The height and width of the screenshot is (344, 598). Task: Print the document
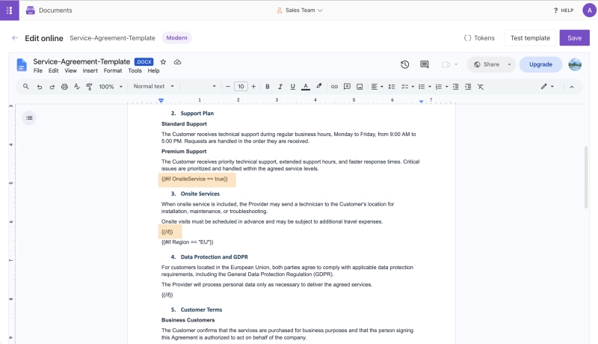pos(64,87)
